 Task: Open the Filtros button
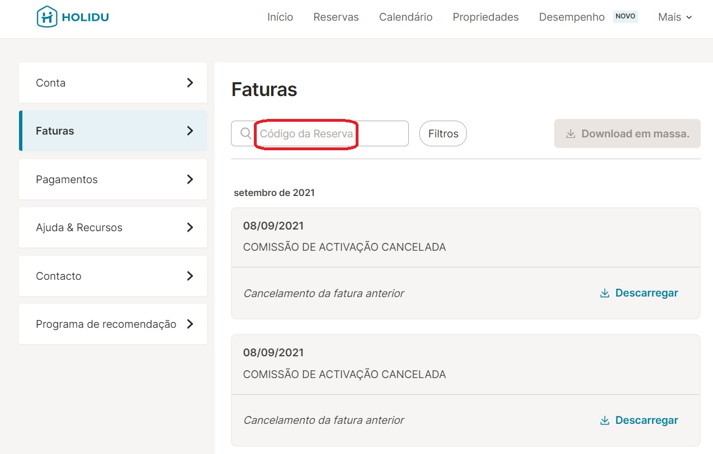(443, 134)
